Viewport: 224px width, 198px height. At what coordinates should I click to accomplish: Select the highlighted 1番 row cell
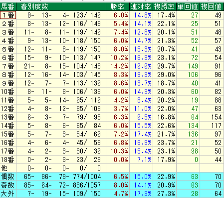pos(8,15)
